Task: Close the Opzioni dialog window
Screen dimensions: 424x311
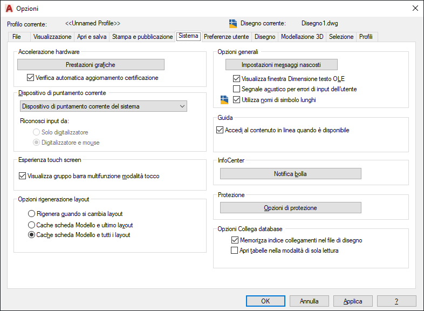Action: pyautogui.click(x=415, y=8)
